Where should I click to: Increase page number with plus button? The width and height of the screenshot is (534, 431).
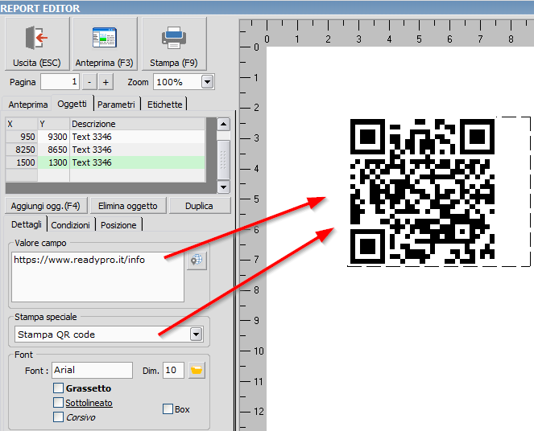coord(106,82)
